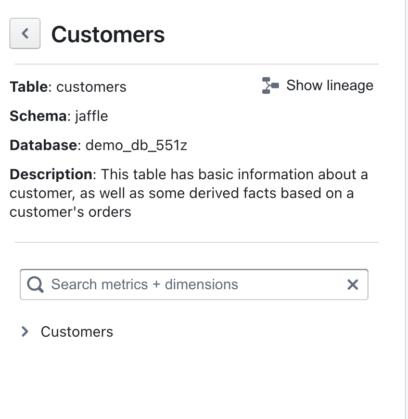The width and height of the screenshot is (408, 419).
Task: Open table lineage via the Show lineage link
Action: (330, 85)
